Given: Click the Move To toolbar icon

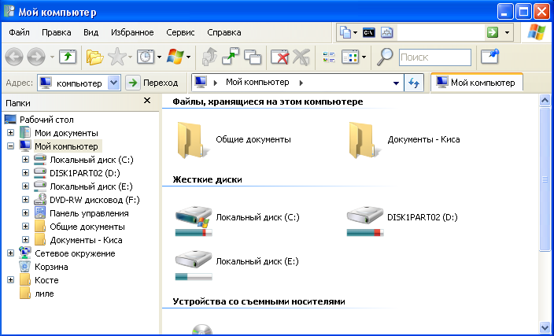Looking at the screenshot, I should tap(209, 57).
